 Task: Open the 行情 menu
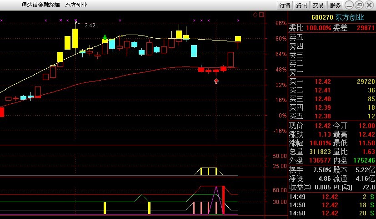pos(285,5)
